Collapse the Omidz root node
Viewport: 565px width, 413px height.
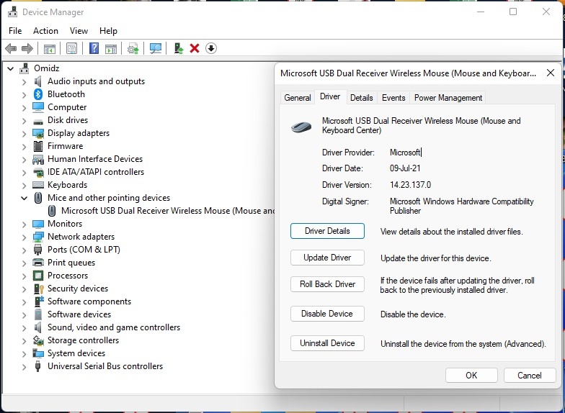coord(10,68)
